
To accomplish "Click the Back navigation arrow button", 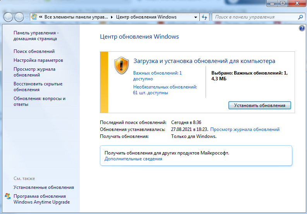I will [9, 17].
